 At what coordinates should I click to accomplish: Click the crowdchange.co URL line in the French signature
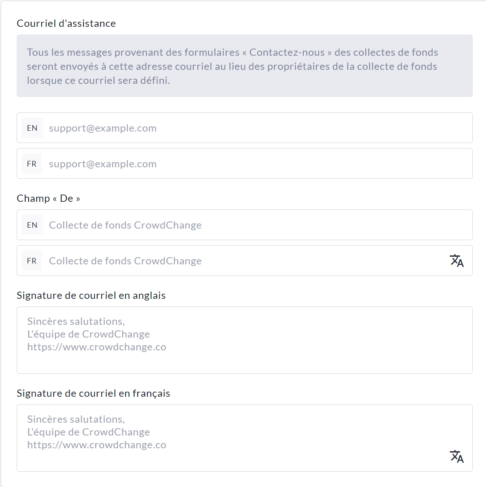(97, 445)
